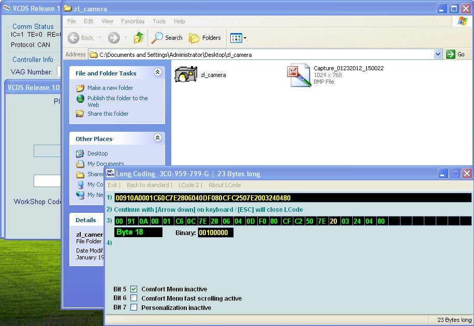The height and width of the screenshot is (326, 474).
Task: Click Back to standard in Long Coding
Action: tap(148, 185)
